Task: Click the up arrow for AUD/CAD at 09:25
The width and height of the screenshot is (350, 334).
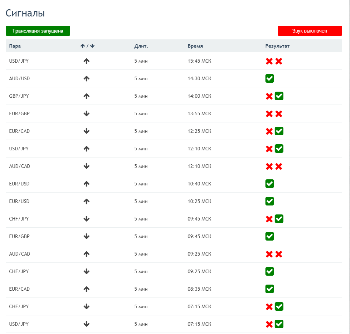Action: (87, 254)
